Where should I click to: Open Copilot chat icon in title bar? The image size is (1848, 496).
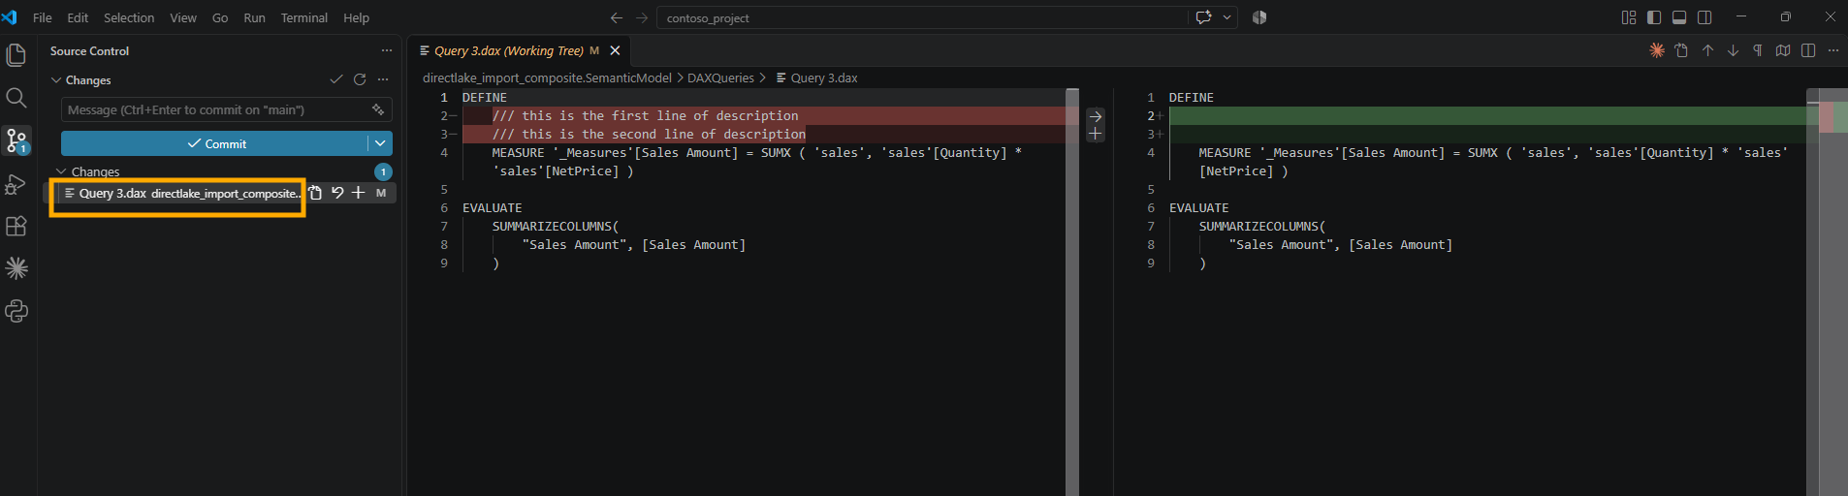[1204, 17]
